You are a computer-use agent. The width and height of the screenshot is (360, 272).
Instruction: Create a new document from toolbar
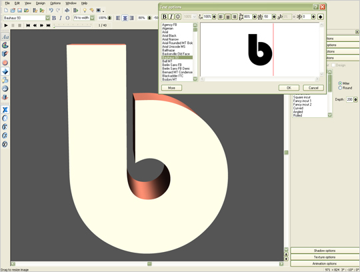point(6,10)
